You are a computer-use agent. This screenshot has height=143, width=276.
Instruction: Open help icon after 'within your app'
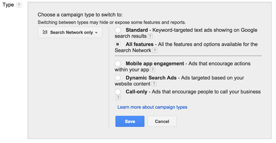[x=152, y=70]
